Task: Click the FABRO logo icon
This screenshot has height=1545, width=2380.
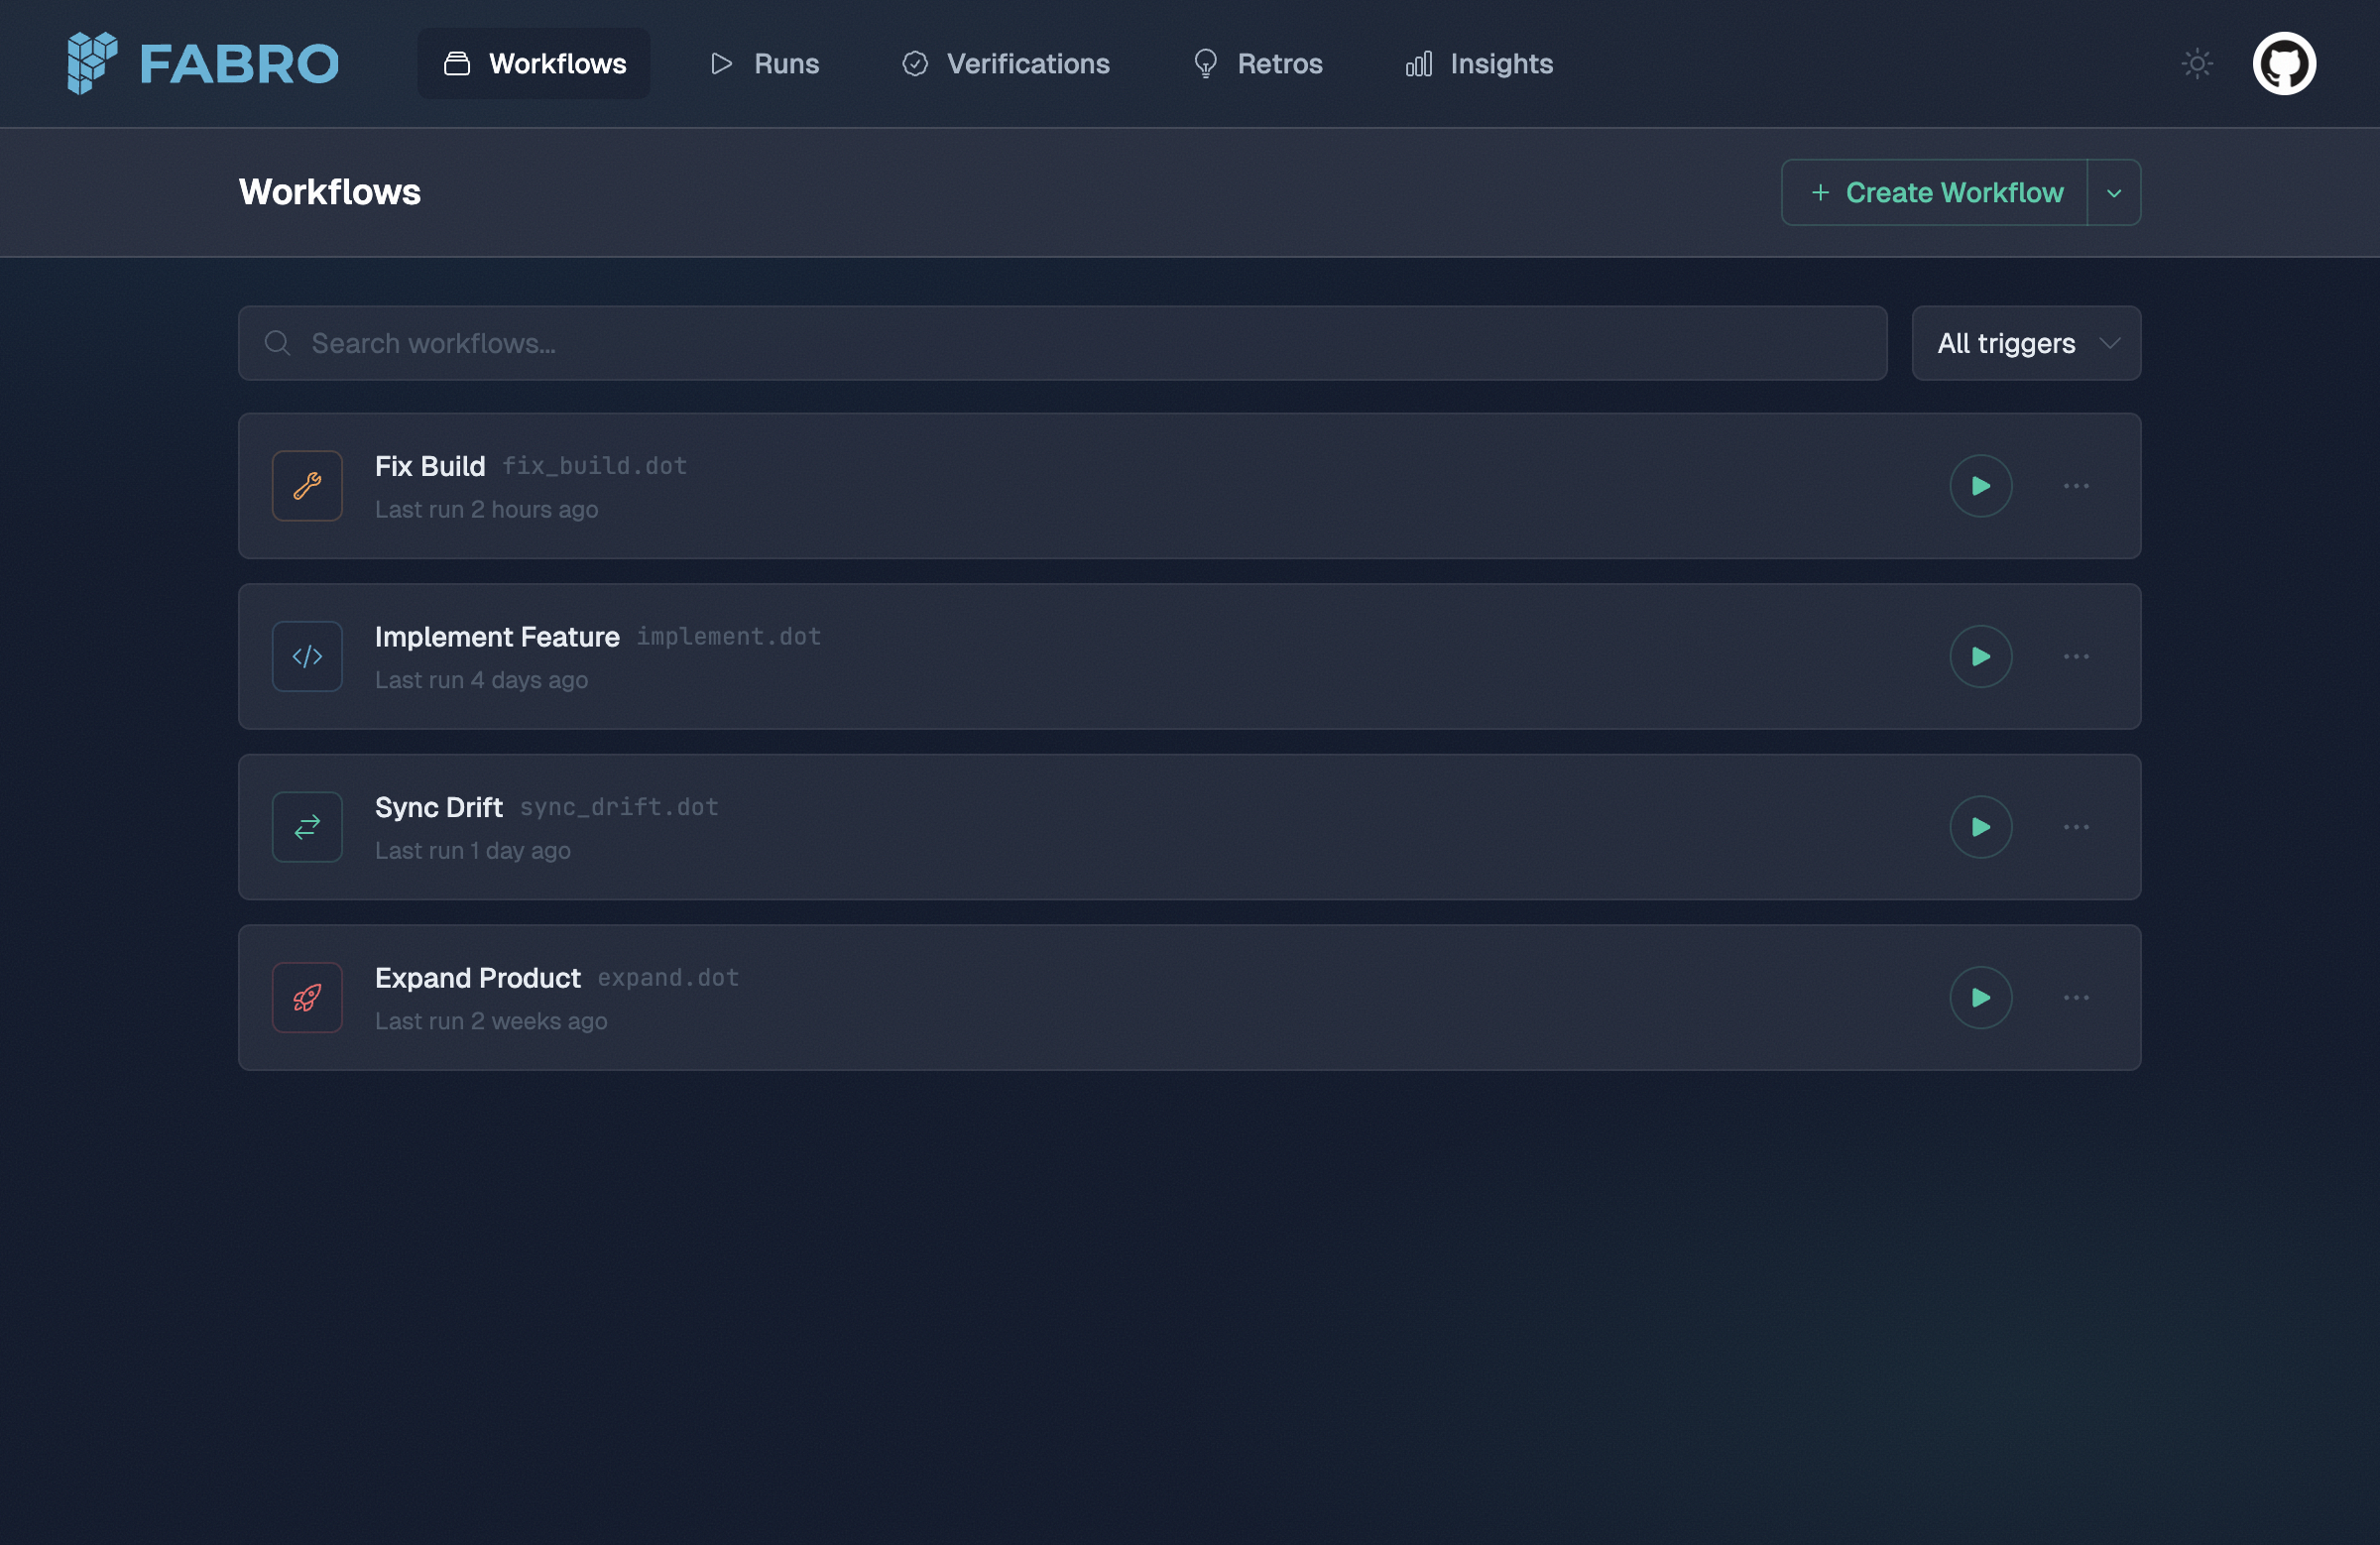Action: 93,63
